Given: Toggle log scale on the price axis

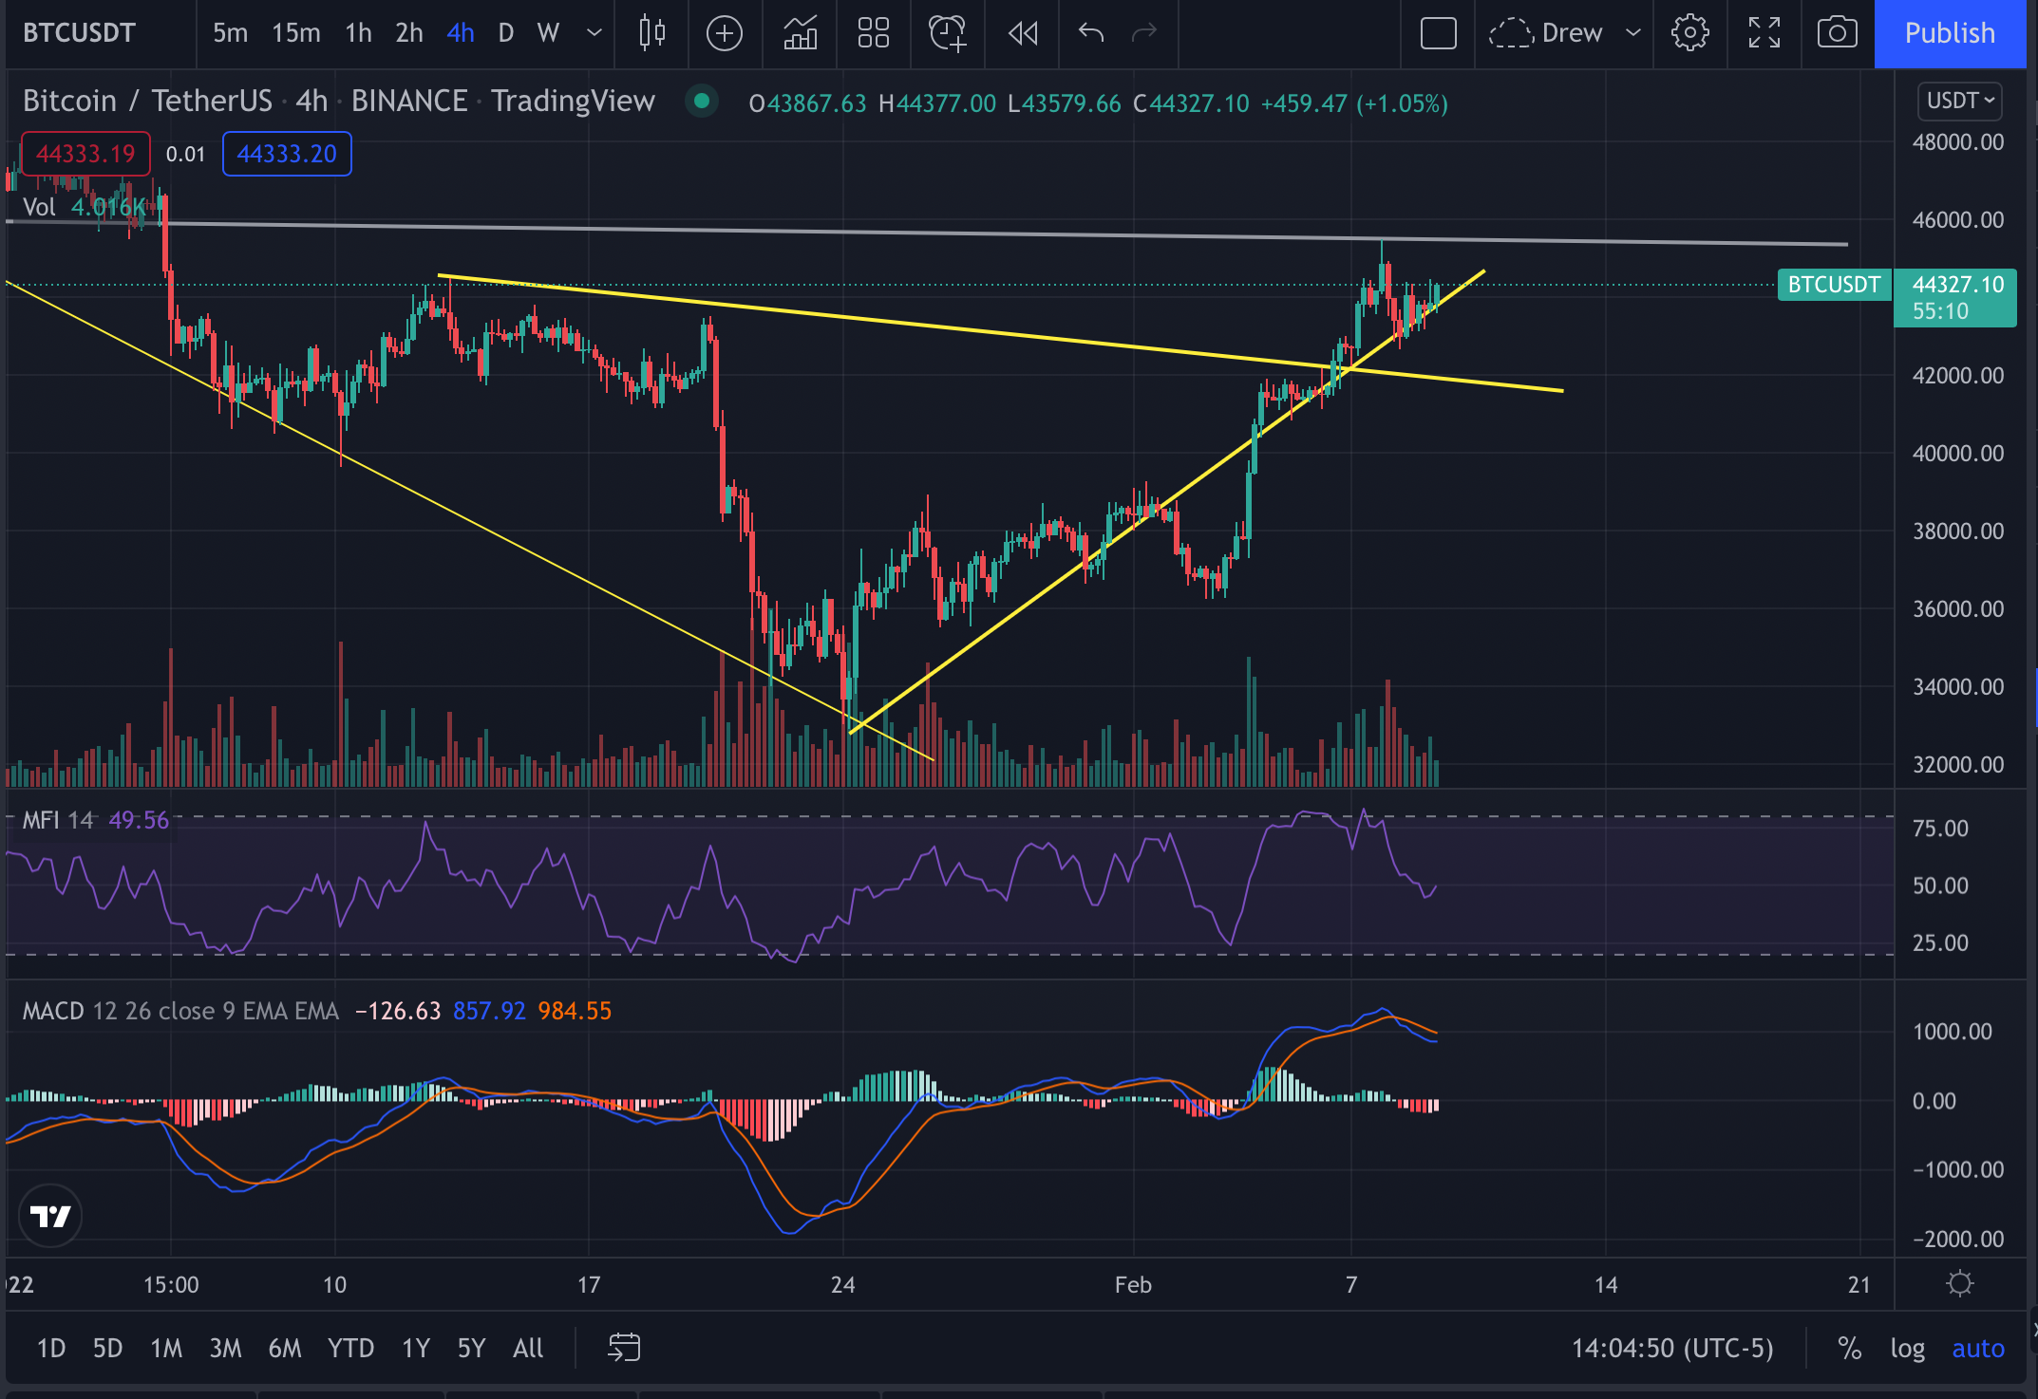Looking at the screenshot, I should tap(1907, 1348).
